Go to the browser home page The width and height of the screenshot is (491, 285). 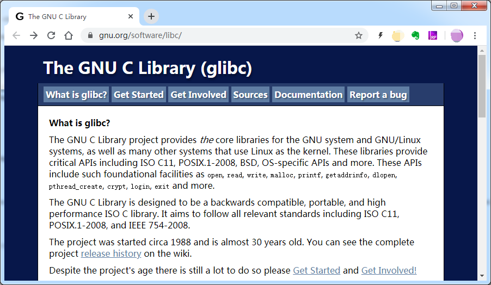click(x=69, y=35)
